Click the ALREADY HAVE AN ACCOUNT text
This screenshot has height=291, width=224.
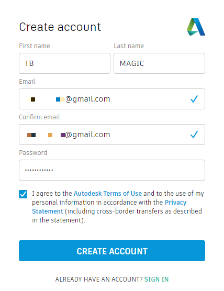99,279
